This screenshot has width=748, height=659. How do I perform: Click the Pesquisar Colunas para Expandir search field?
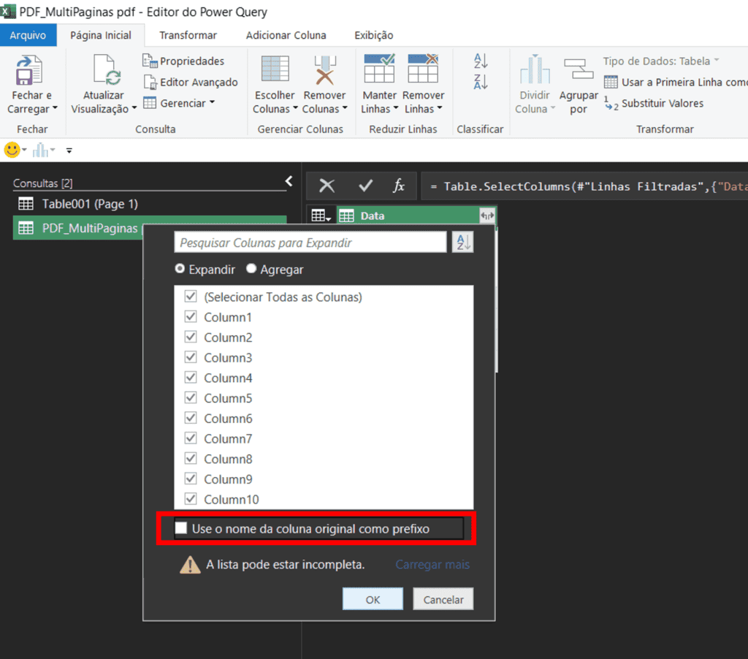pos(307,242)
